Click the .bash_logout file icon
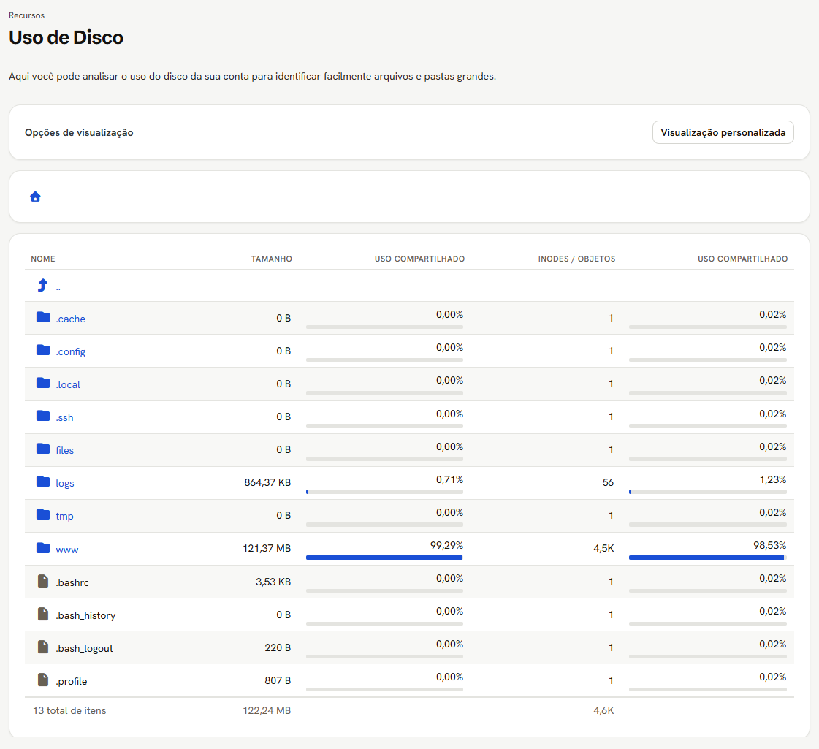The height and width of the screenshot is (749, 819). pos(43,647)
